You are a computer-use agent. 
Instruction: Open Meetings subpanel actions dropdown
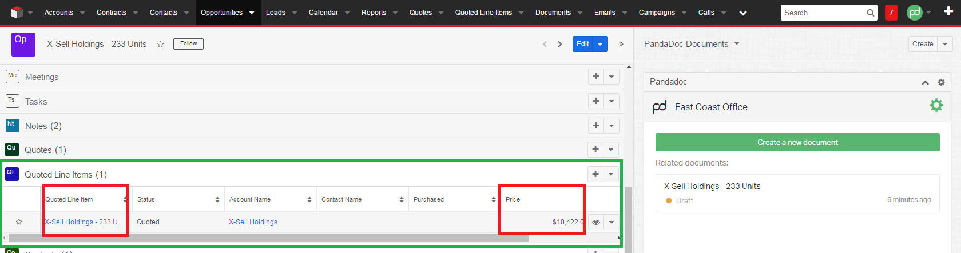pos(611,77)
